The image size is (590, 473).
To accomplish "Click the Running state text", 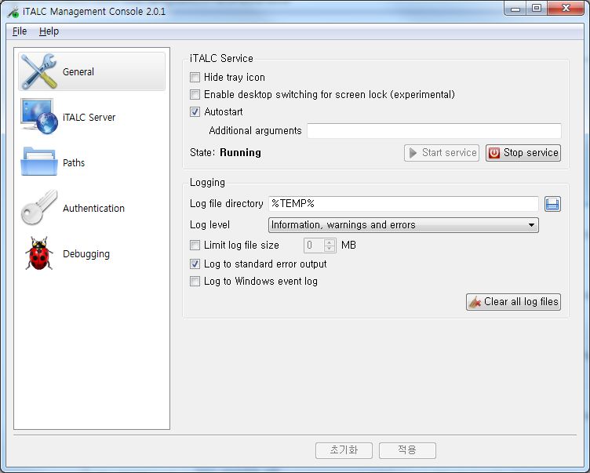I will tap(240, 152).
